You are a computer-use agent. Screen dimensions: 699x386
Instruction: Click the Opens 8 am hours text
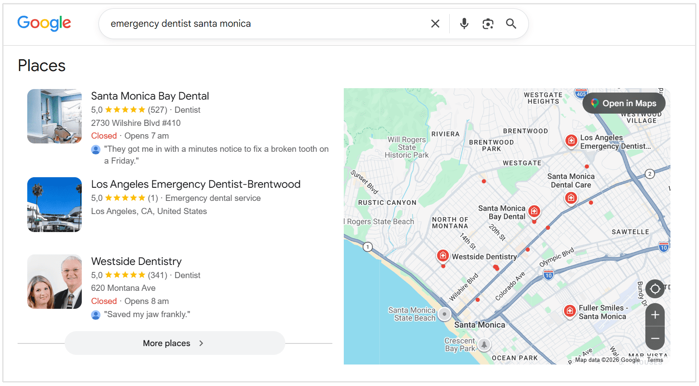pyautogui.click(x=146, y=301)
